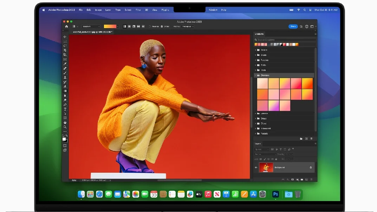Expand the Purples gradient folder
This screenshot has width=377, height=212.
click(x=255, y=60)
